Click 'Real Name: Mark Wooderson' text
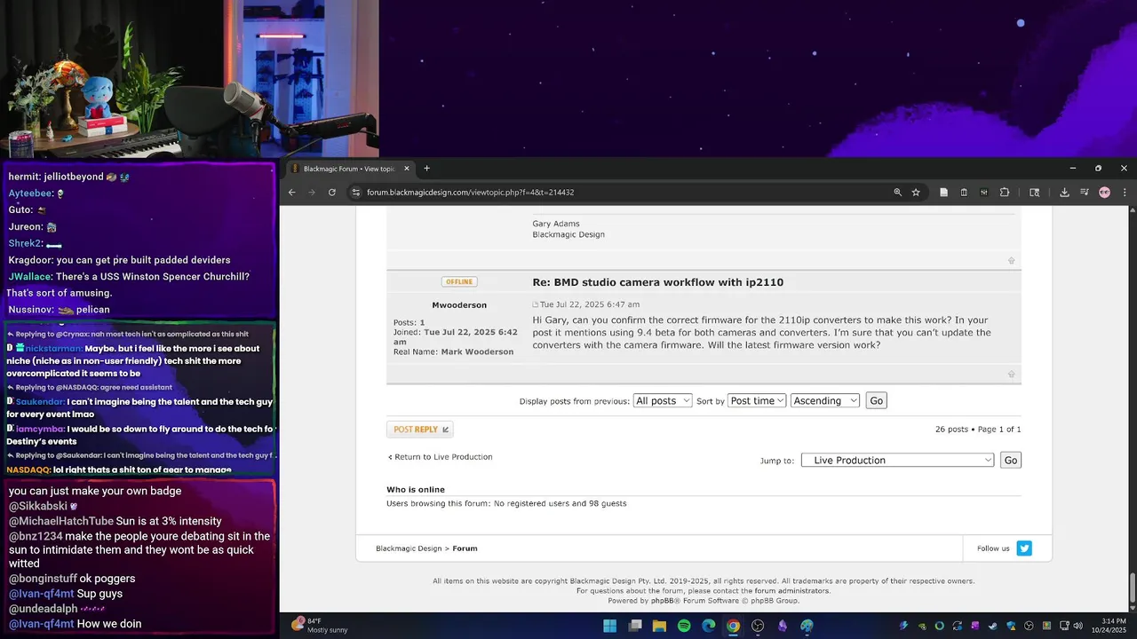1137x639 pixels. click(453, 351)
